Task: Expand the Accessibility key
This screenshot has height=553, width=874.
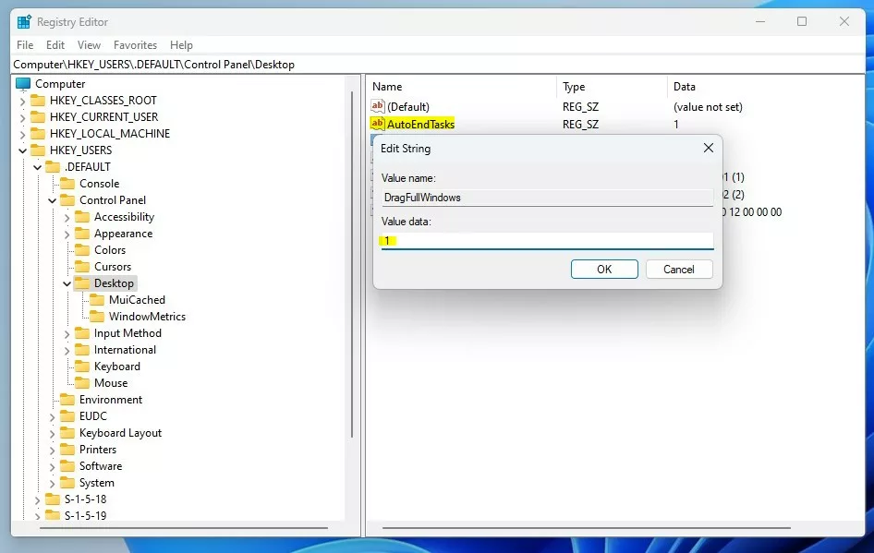Action: pos(67,218)
